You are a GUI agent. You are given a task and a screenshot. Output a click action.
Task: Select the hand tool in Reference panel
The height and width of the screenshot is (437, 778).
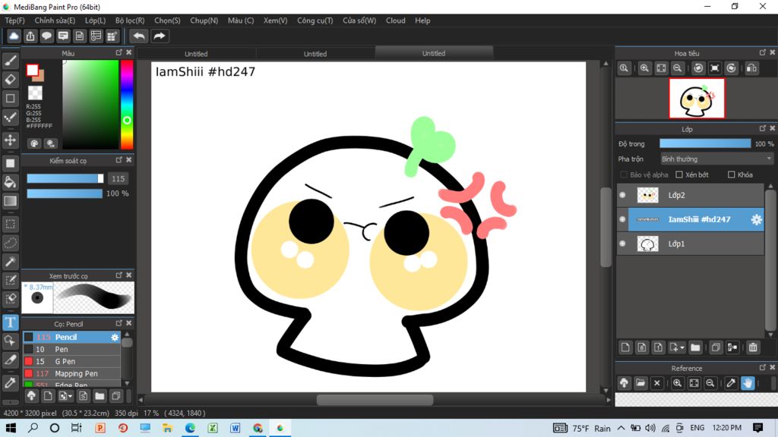(x=748, y=383)
